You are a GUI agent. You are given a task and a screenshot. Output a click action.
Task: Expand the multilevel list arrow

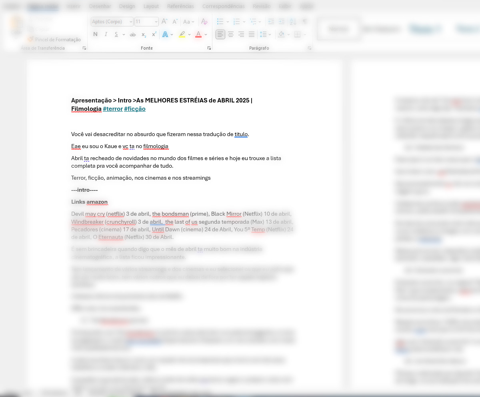pos(260,22)
